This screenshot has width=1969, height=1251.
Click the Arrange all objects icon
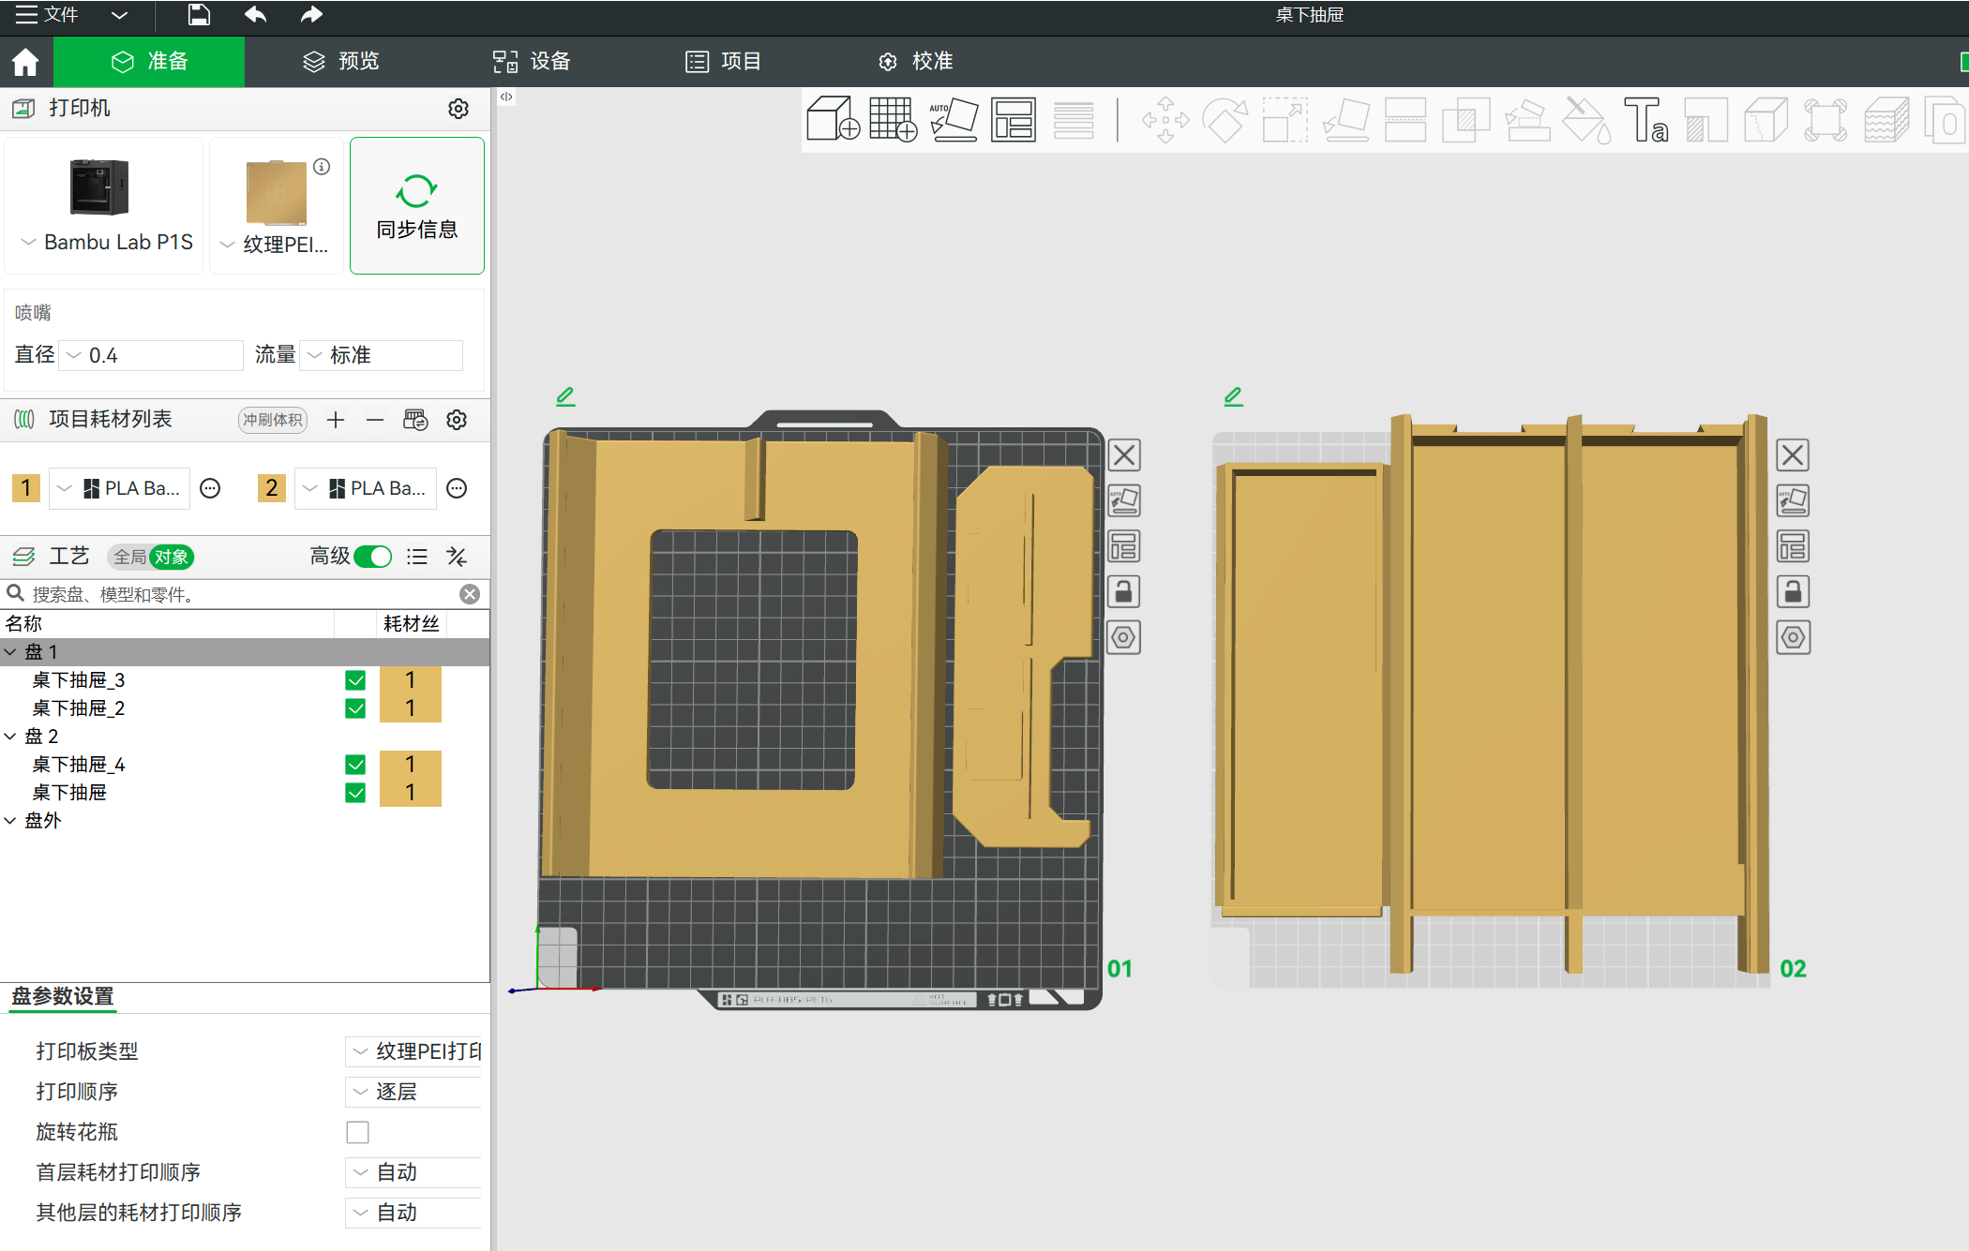[1014, 120]
